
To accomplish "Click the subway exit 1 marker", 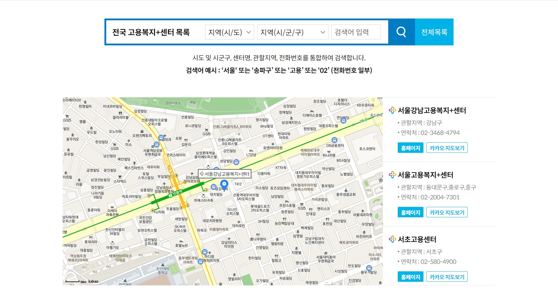I will 206,190.
